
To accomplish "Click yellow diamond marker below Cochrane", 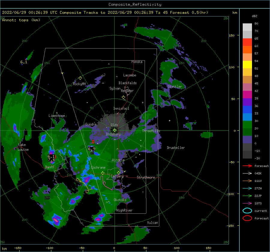I will point(103,173).
